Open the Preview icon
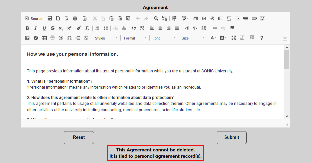Screen dimensions: 312x163 [66, 18]
